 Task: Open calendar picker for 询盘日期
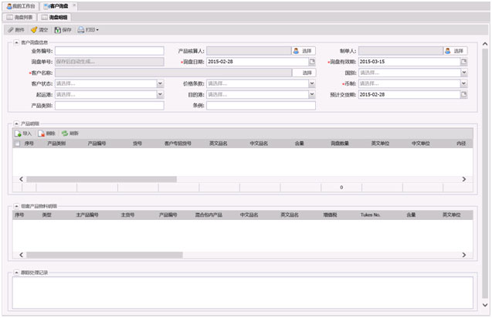pyautogui.click(x=312, y=62)
